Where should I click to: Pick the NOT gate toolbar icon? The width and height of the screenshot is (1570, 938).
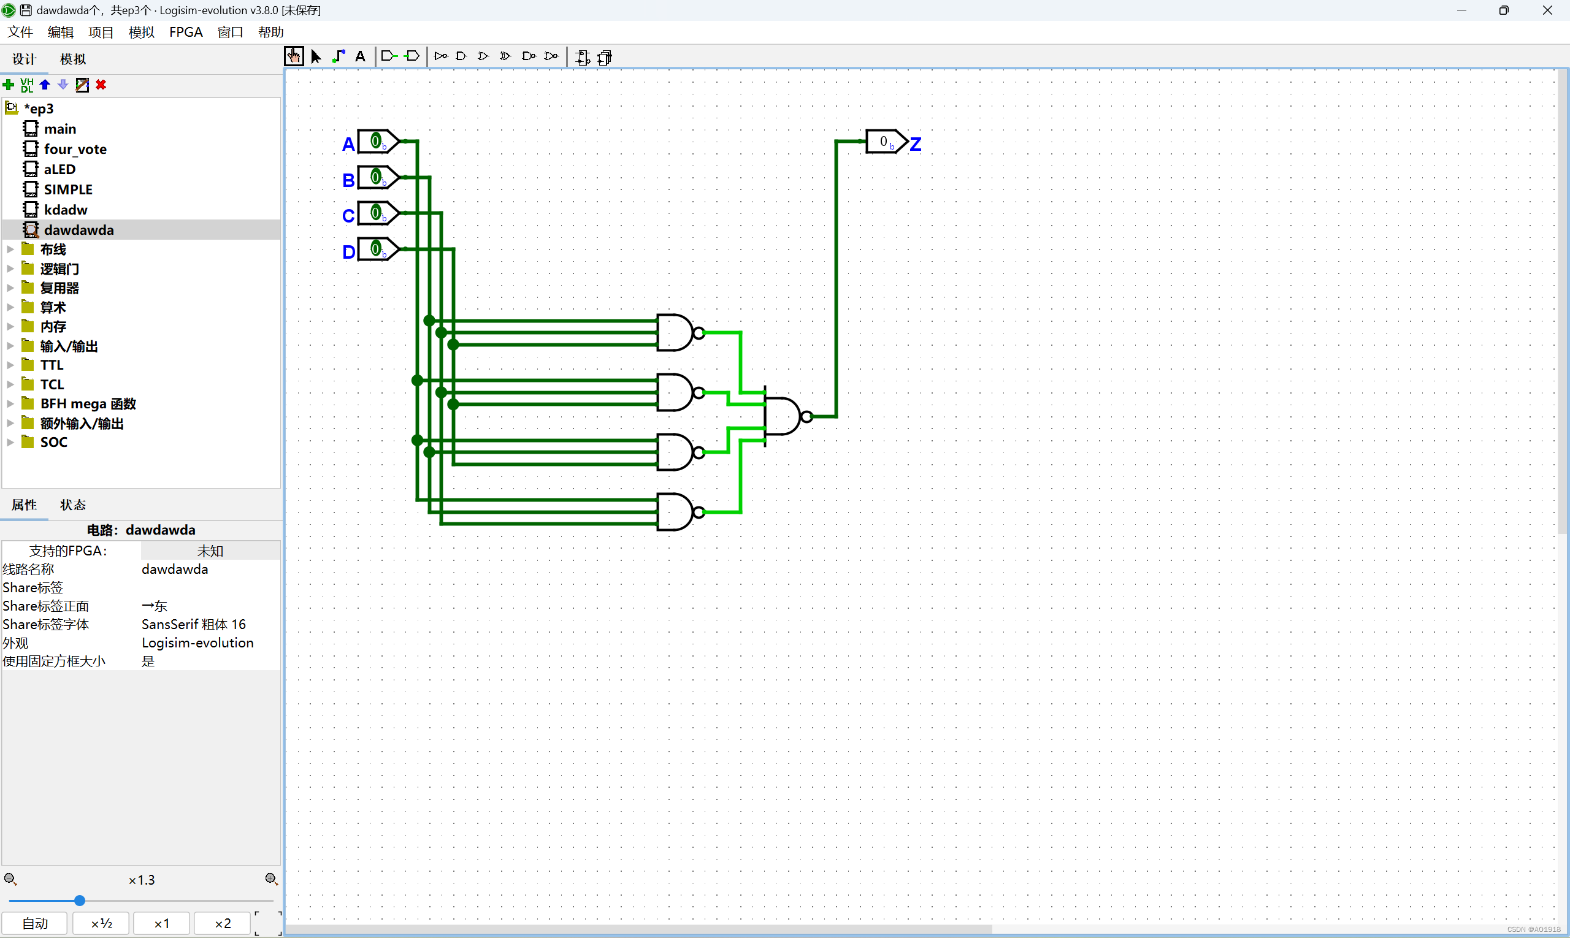click(x=441, y=56)
